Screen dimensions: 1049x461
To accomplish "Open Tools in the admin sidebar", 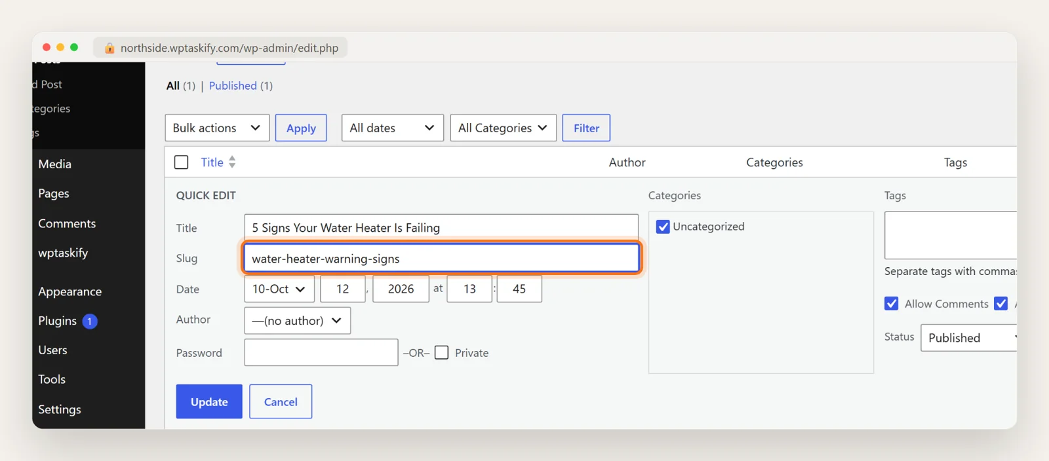I will 52,380.
